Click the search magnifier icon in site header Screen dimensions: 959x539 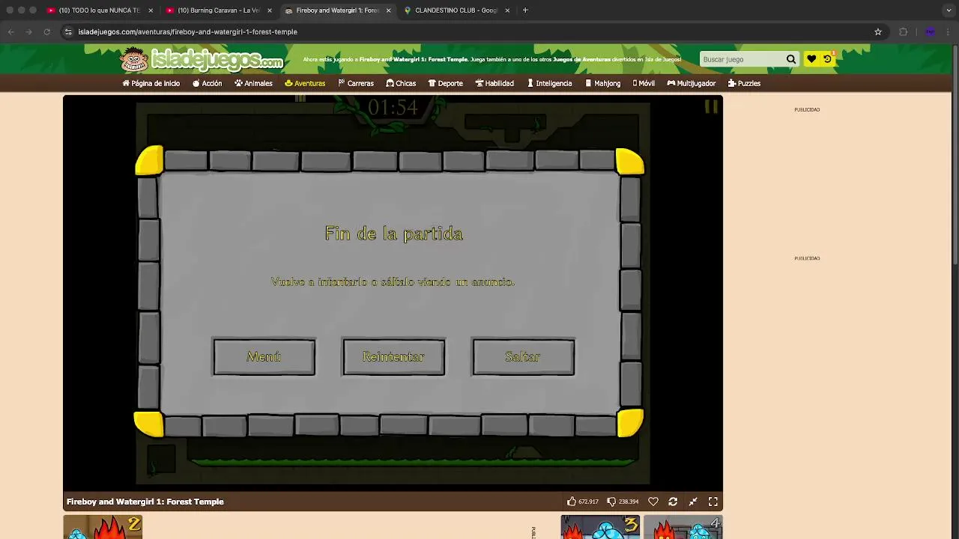pyautogui.click(x=791, y=59)
